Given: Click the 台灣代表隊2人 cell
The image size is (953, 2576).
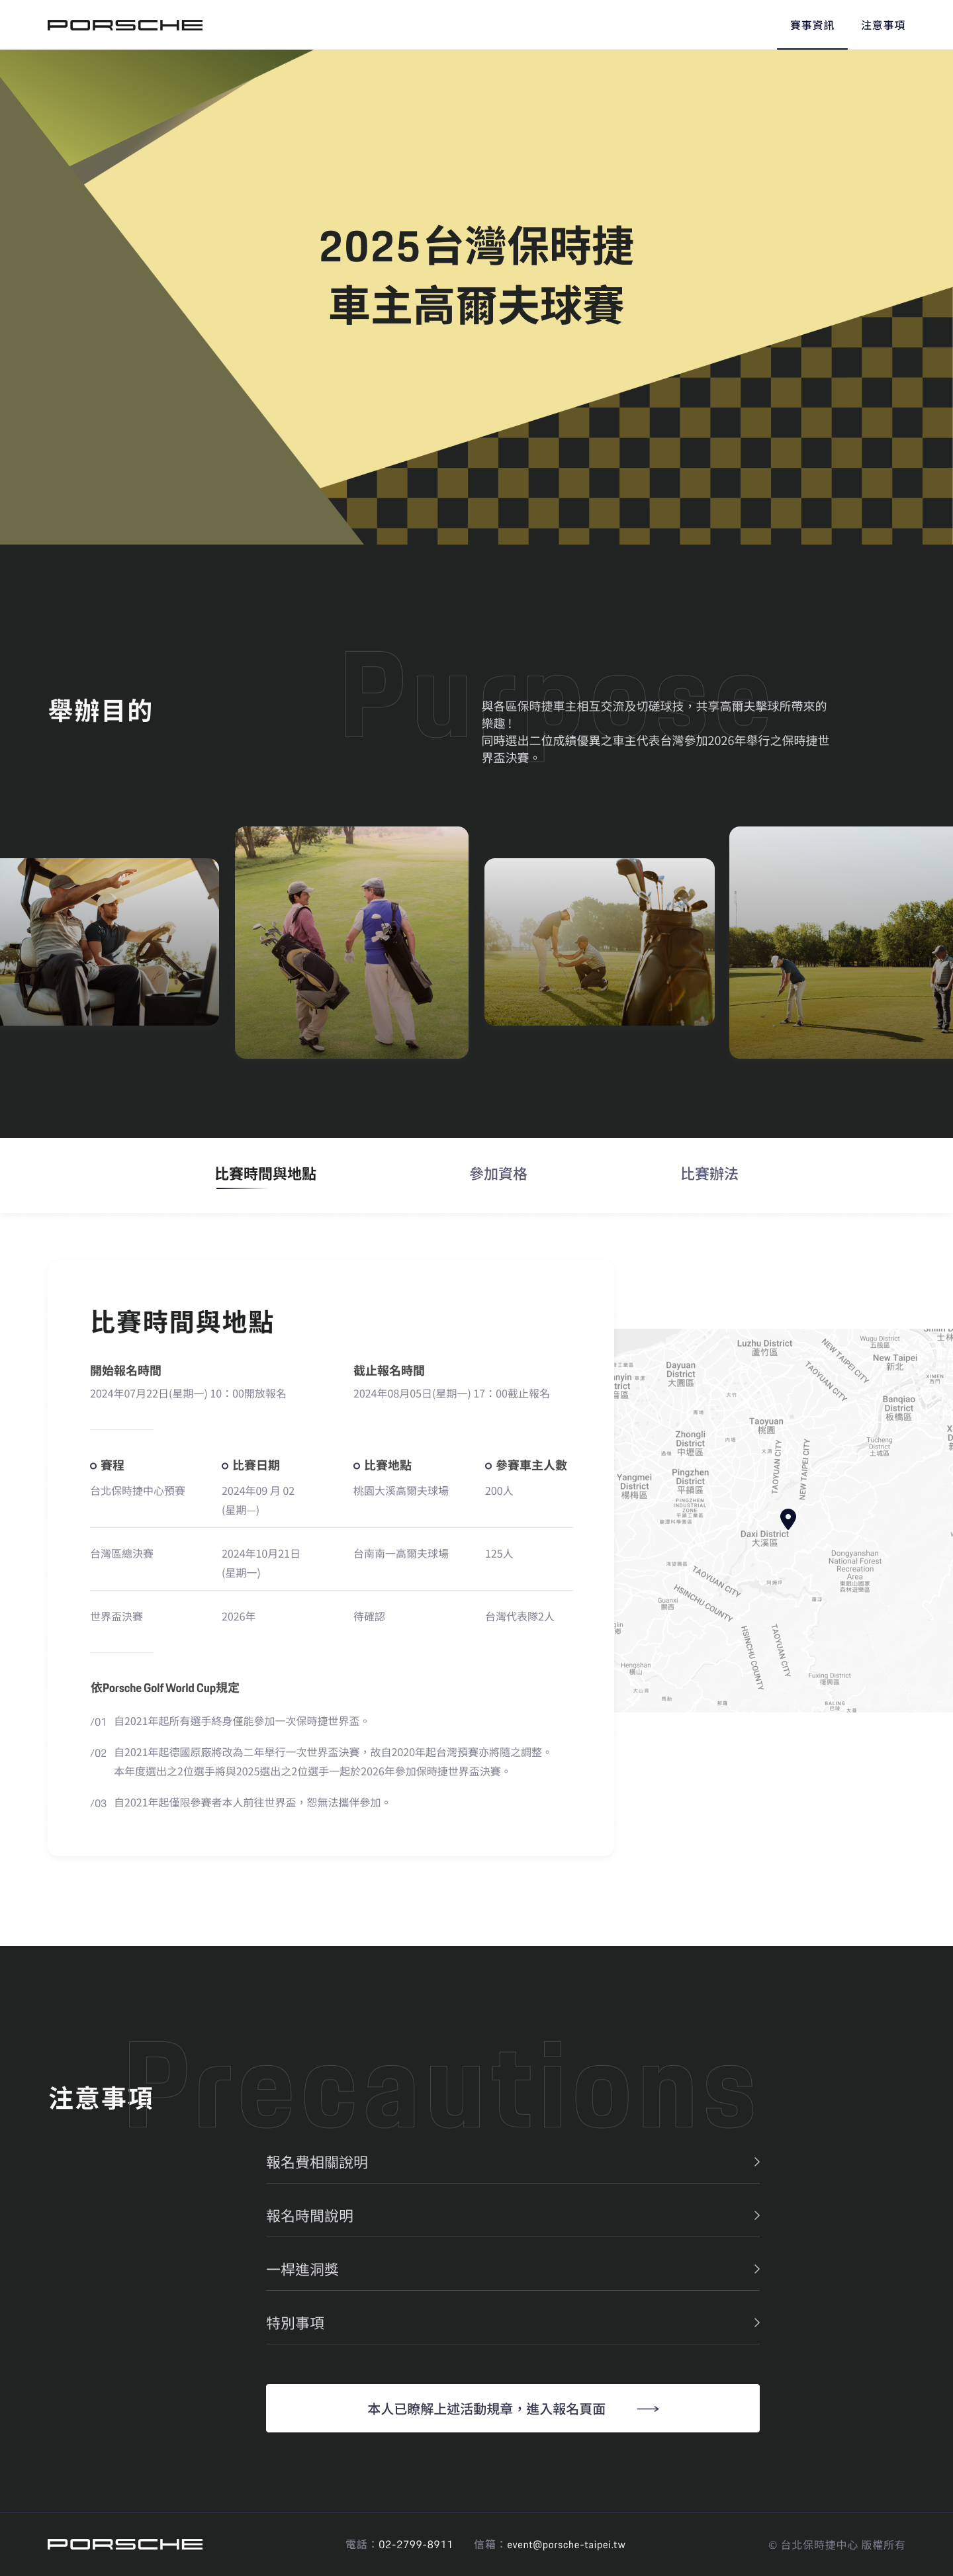Looking at the screenshot, I should point(519,1616).
